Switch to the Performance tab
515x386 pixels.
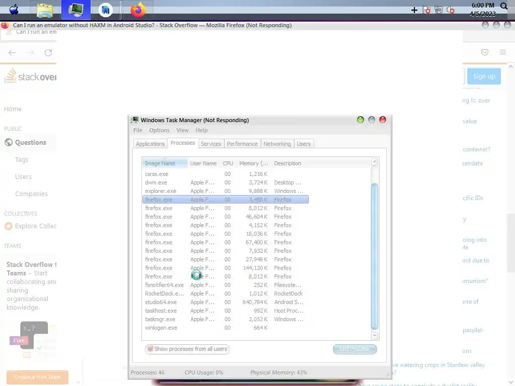click(x=242, y=144)
